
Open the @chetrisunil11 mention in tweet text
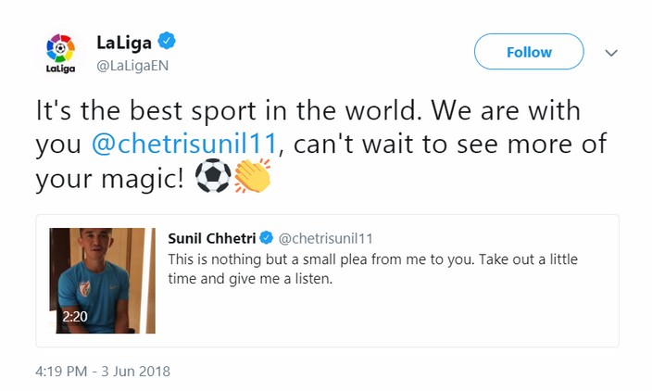184,144
